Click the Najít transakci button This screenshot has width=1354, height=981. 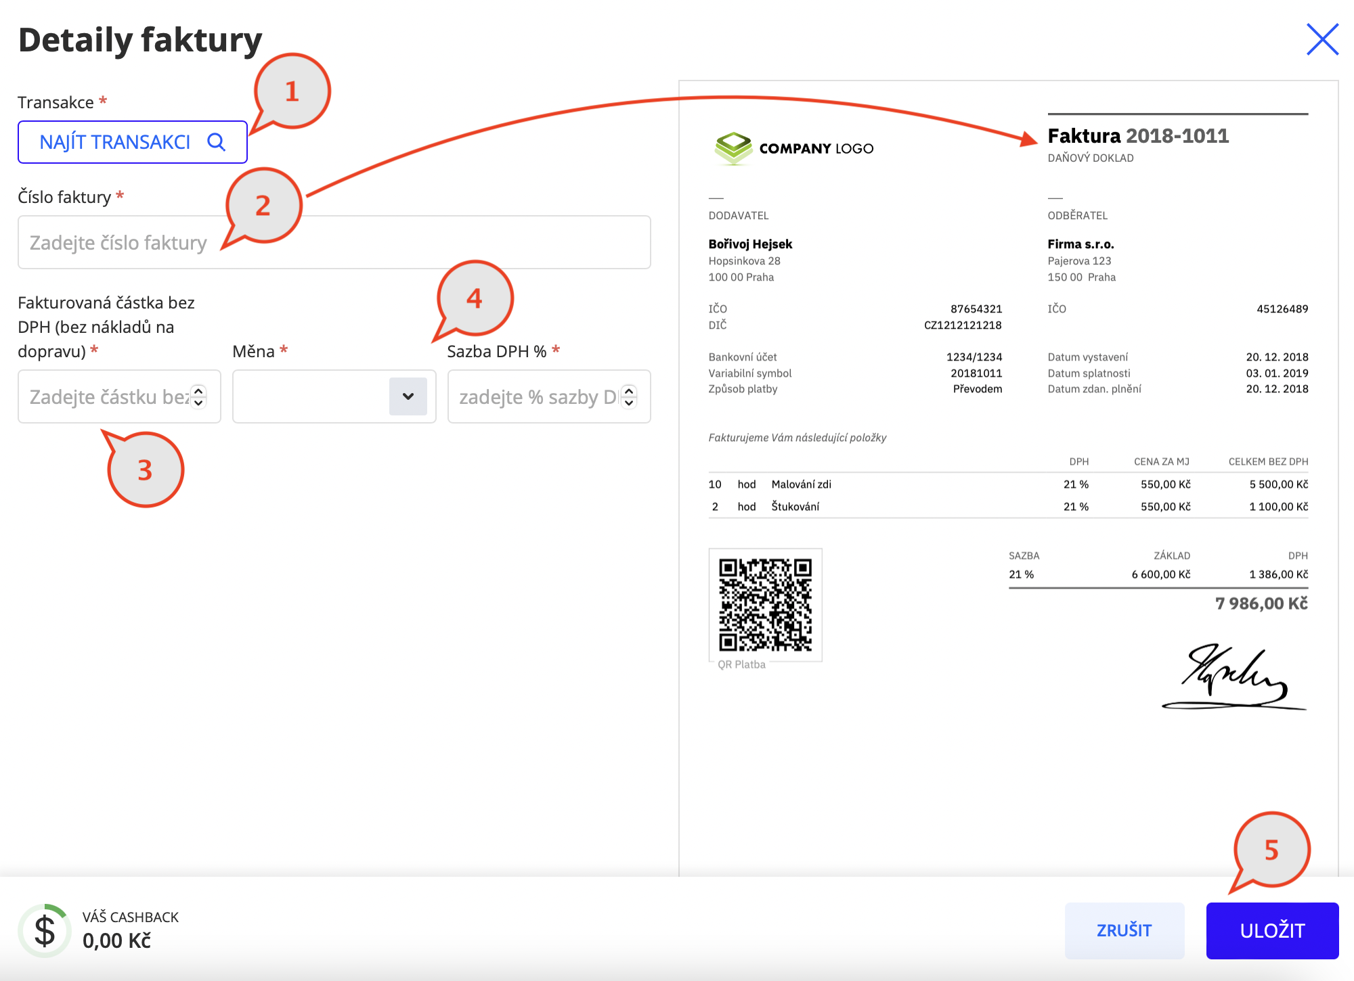[133, 142]
